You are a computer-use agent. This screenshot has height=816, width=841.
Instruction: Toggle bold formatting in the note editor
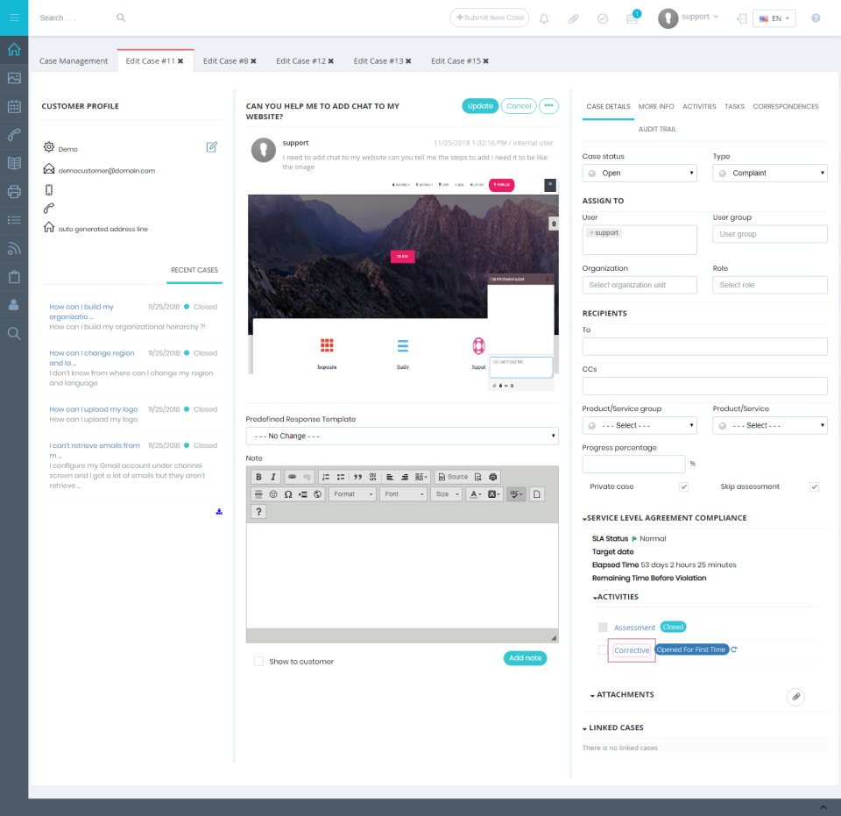coord(258,476)
